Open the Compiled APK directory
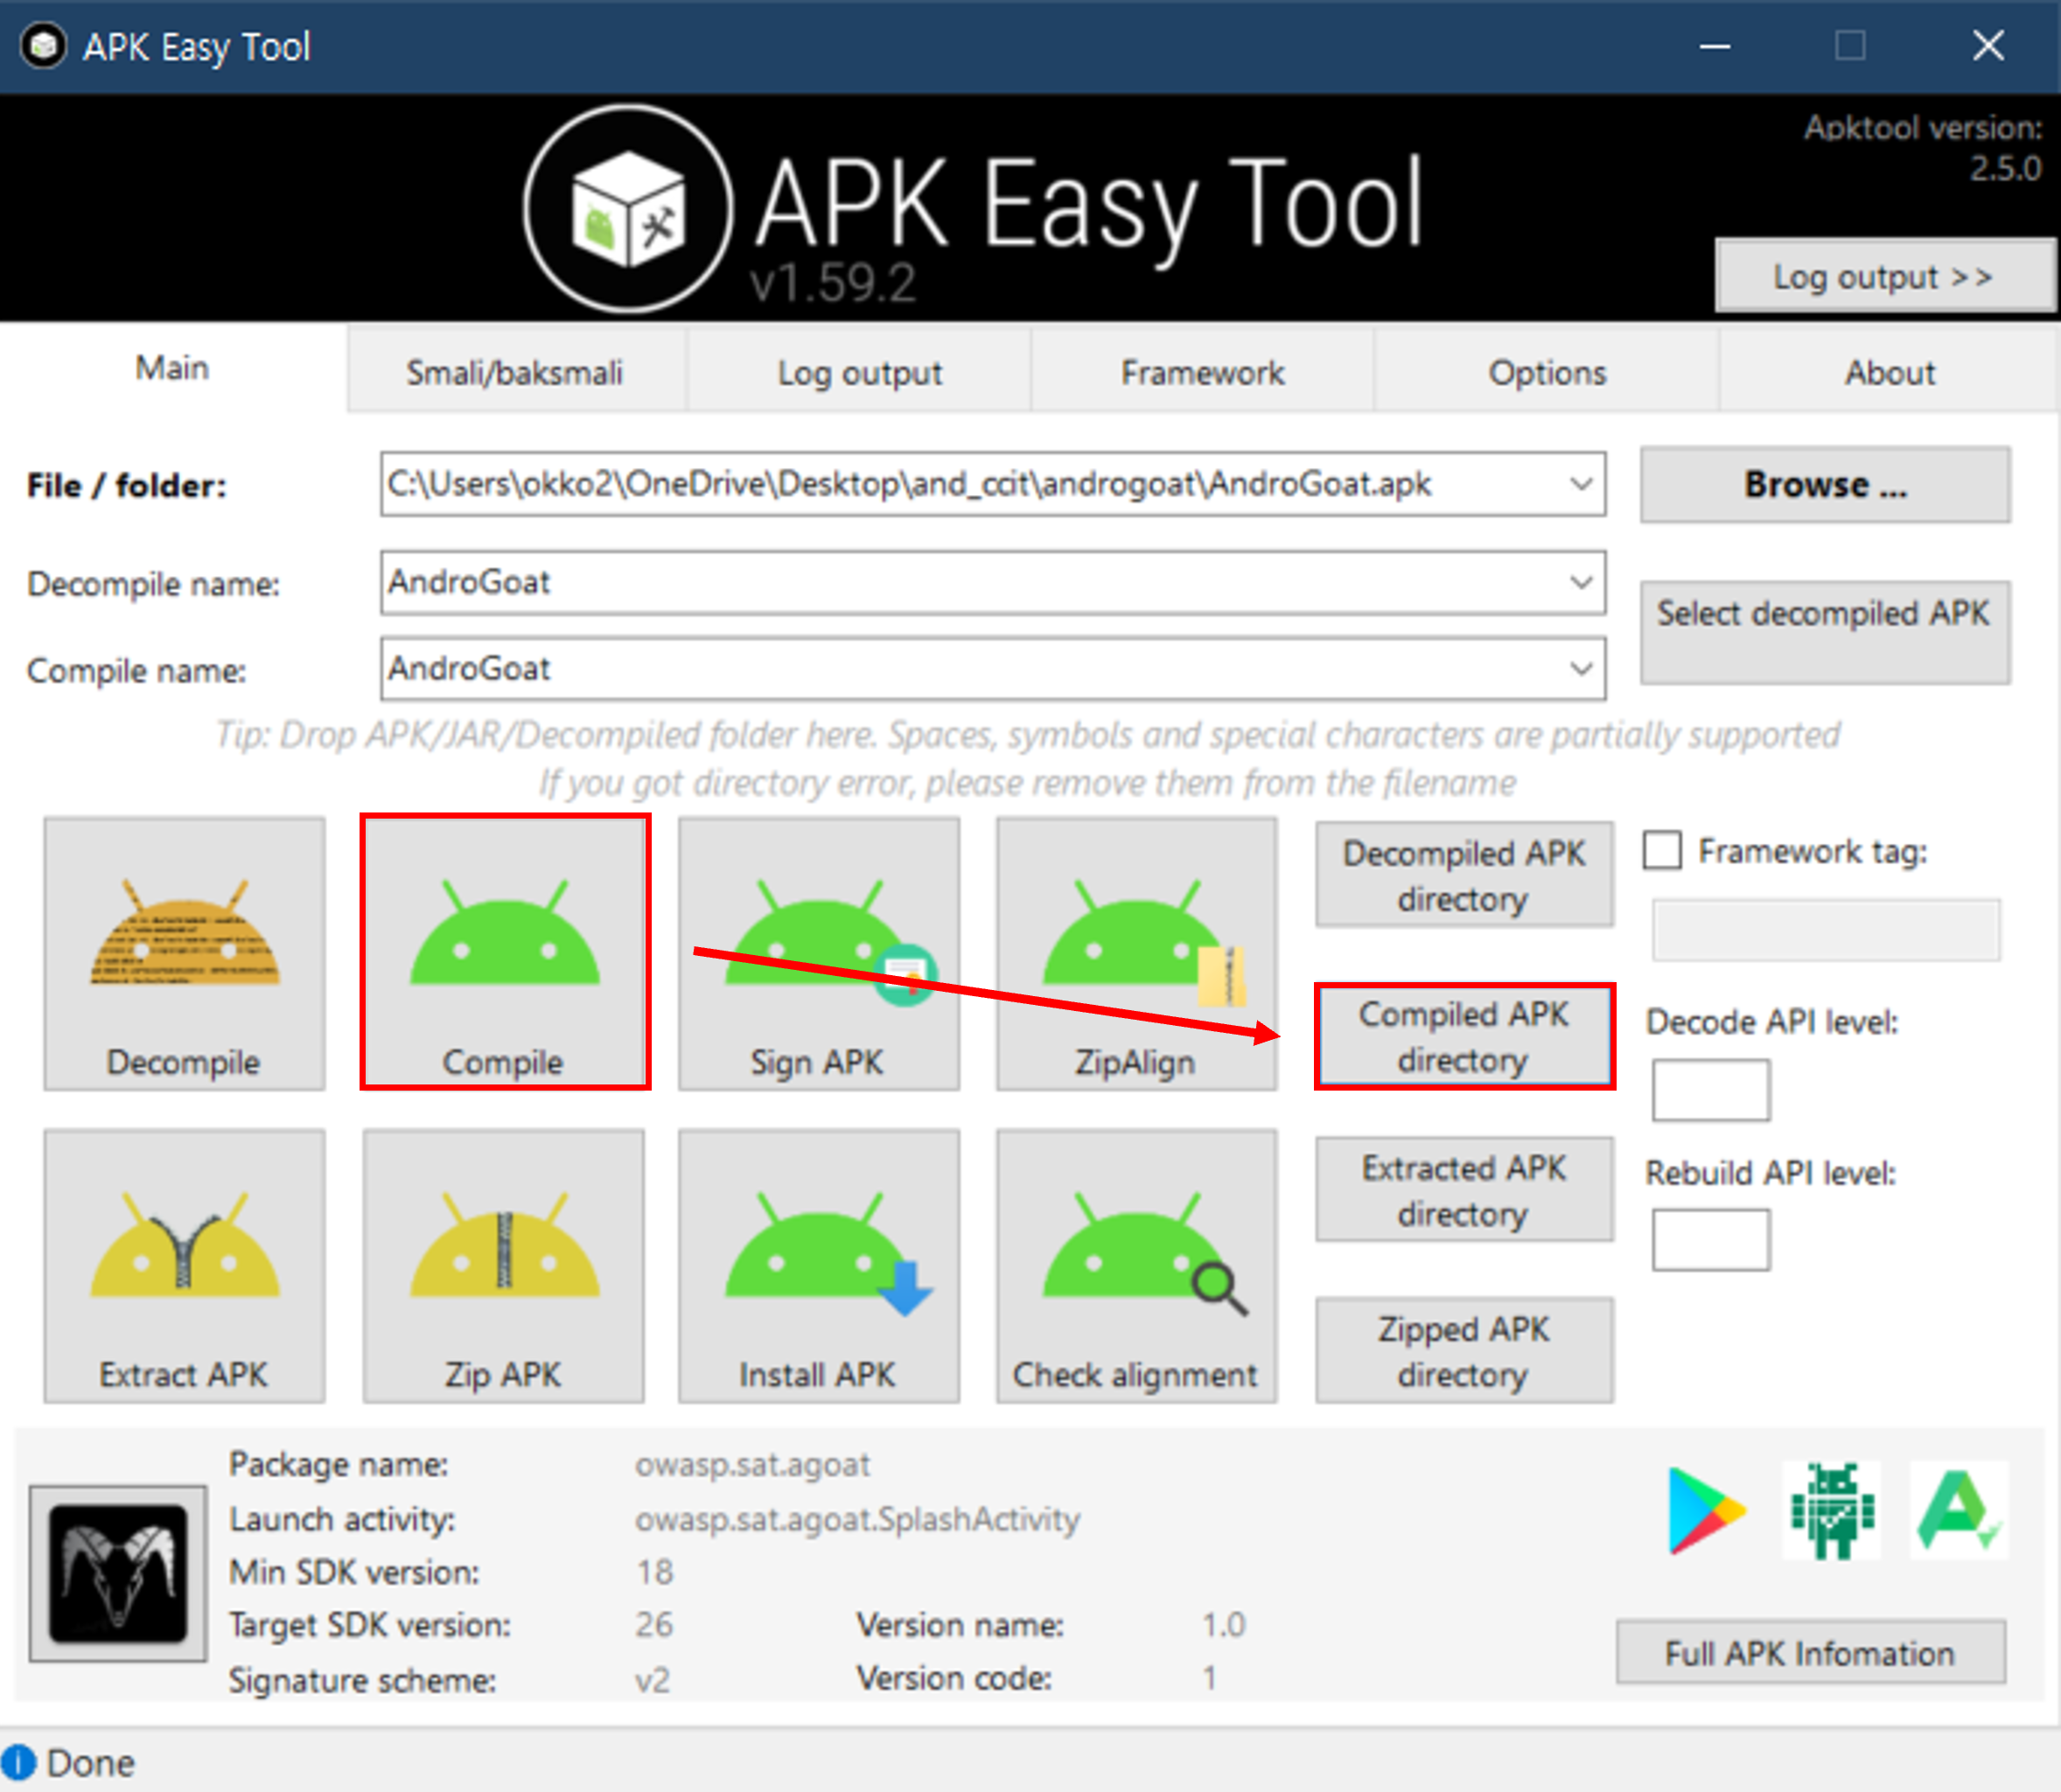The image size is (2061, 1792). click(x=1463, y=1036)
